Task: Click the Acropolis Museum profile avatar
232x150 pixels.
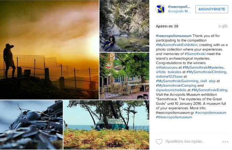Action: point(160,9)
